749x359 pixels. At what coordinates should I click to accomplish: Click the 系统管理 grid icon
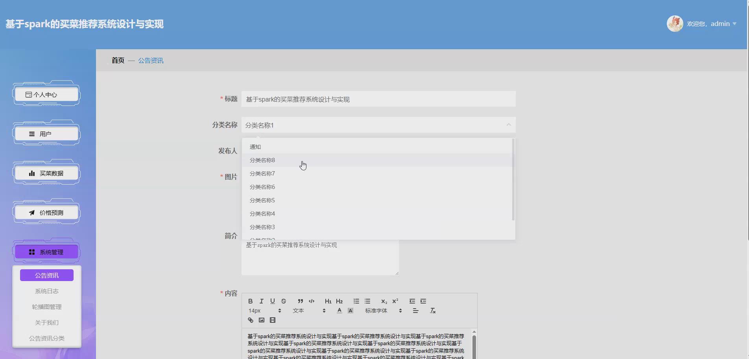(32, 252)
